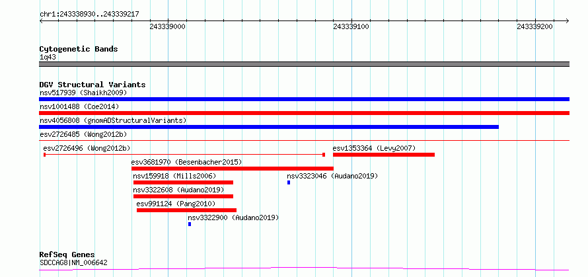Image resolution: width=588 pixels, height=277 pixels.
Task: Select the esv991124 (Pang2010) red bar
Action: (x=187, y=210)
